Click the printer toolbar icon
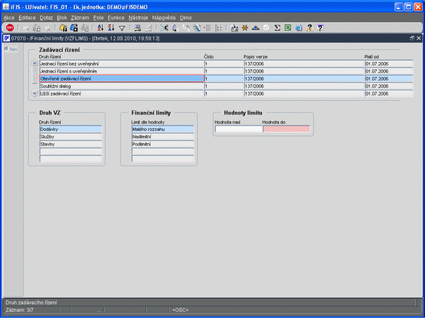 coord(138,28)
